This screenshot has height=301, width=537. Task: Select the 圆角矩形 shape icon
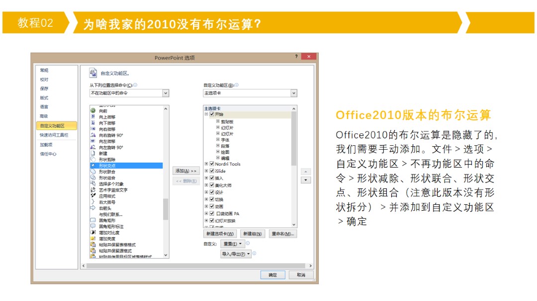(93, 220)
